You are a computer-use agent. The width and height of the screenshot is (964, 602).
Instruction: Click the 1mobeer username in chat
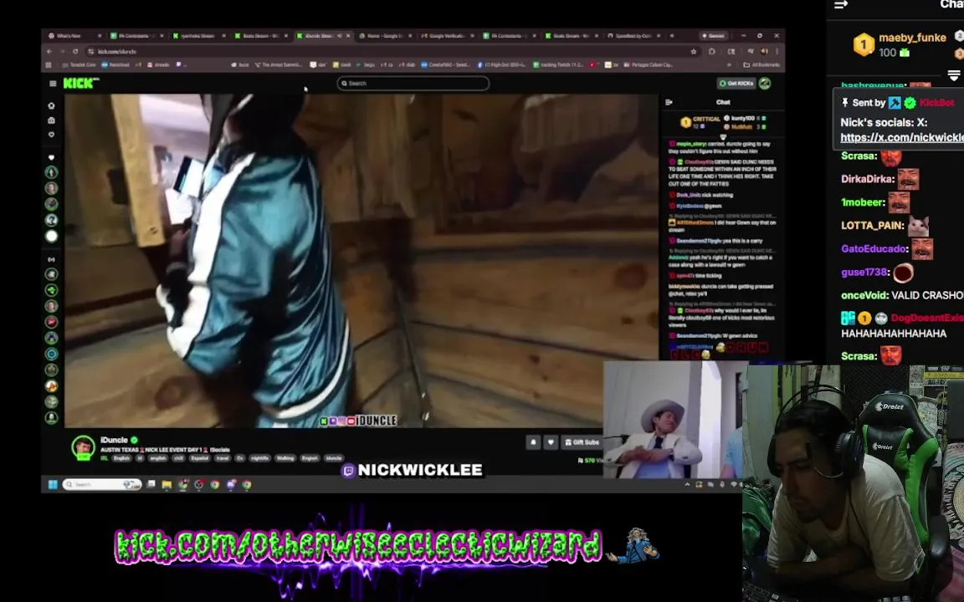[863, 202]
